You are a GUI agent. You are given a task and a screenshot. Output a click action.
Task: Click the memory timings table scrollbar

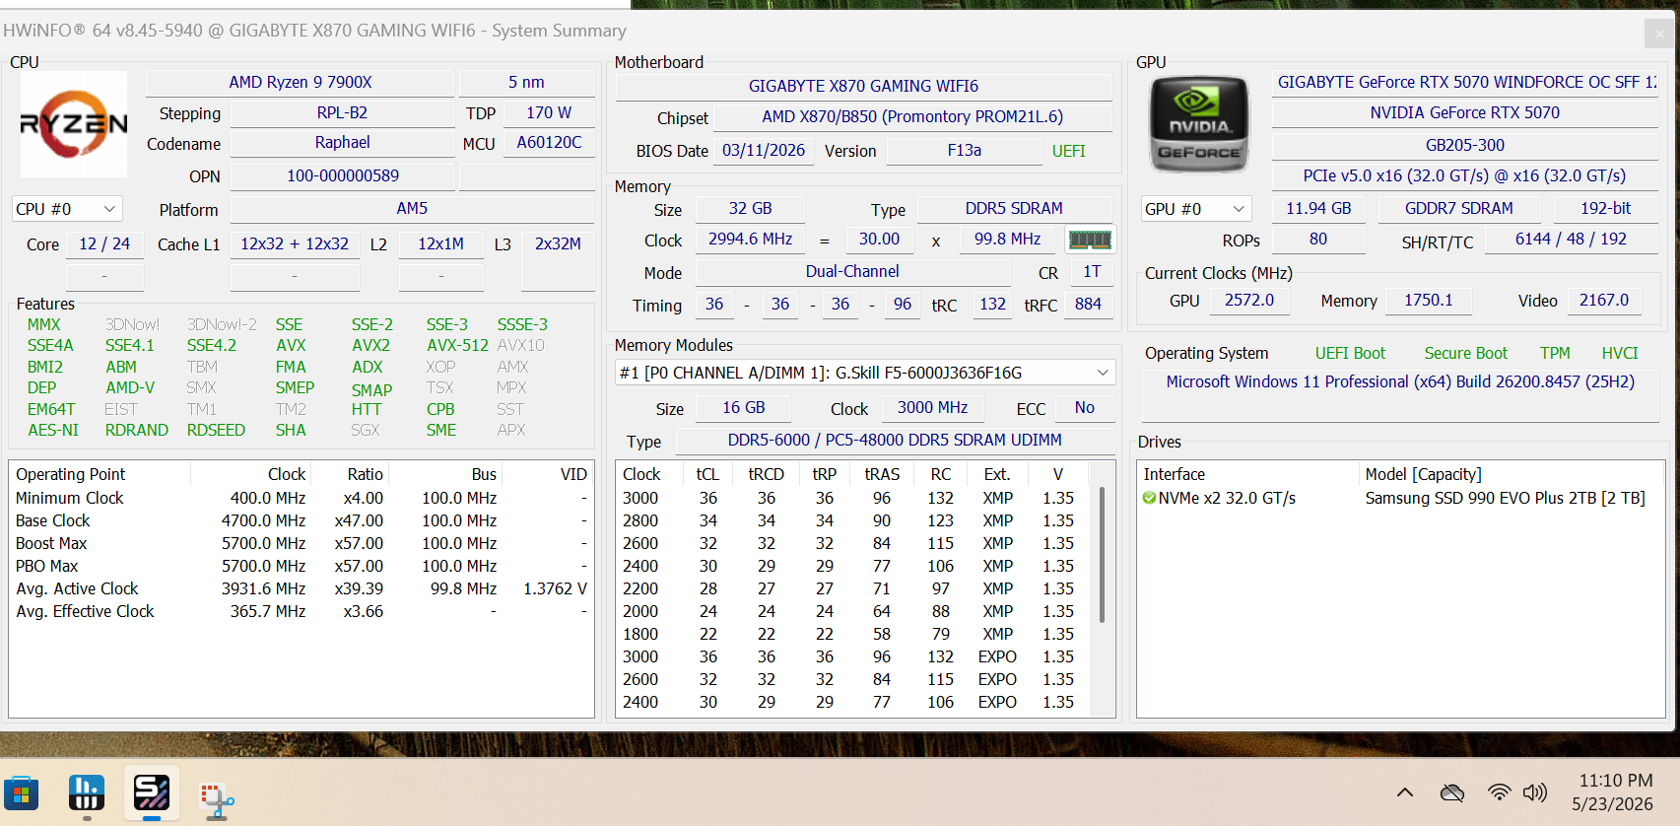(1102, 555)
